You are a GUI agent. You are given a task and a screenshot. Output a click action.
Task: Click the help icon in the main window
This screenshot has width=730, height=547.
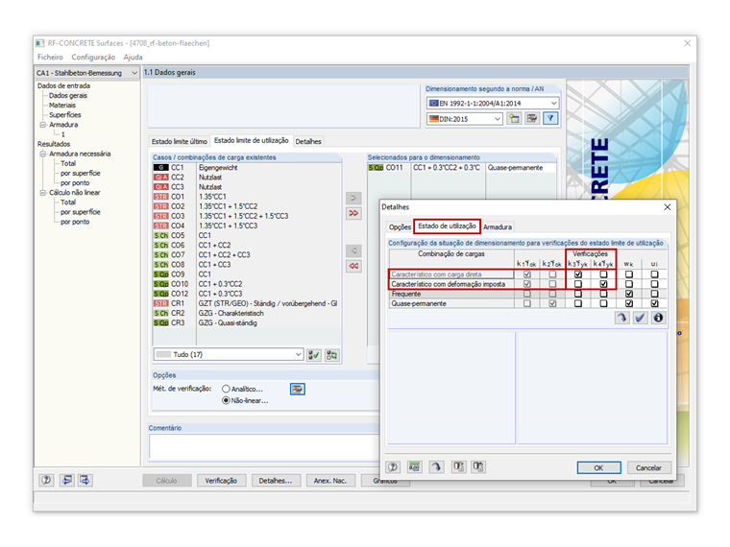[46, 480]
